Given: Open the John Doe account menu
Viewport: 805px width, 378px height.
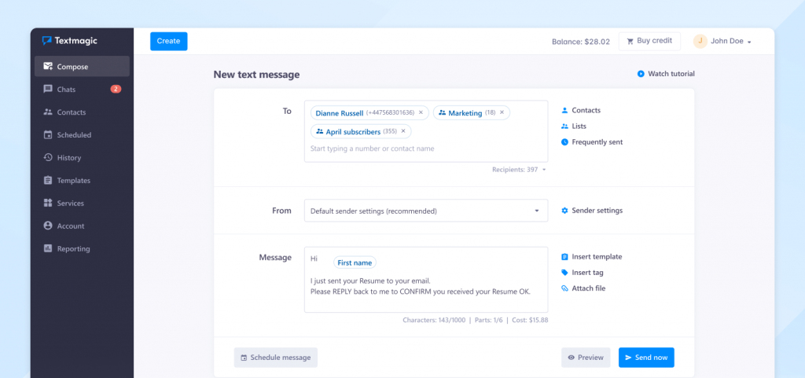Looking at the screenshot, I should pyautogui.click(x=722, y=42).
